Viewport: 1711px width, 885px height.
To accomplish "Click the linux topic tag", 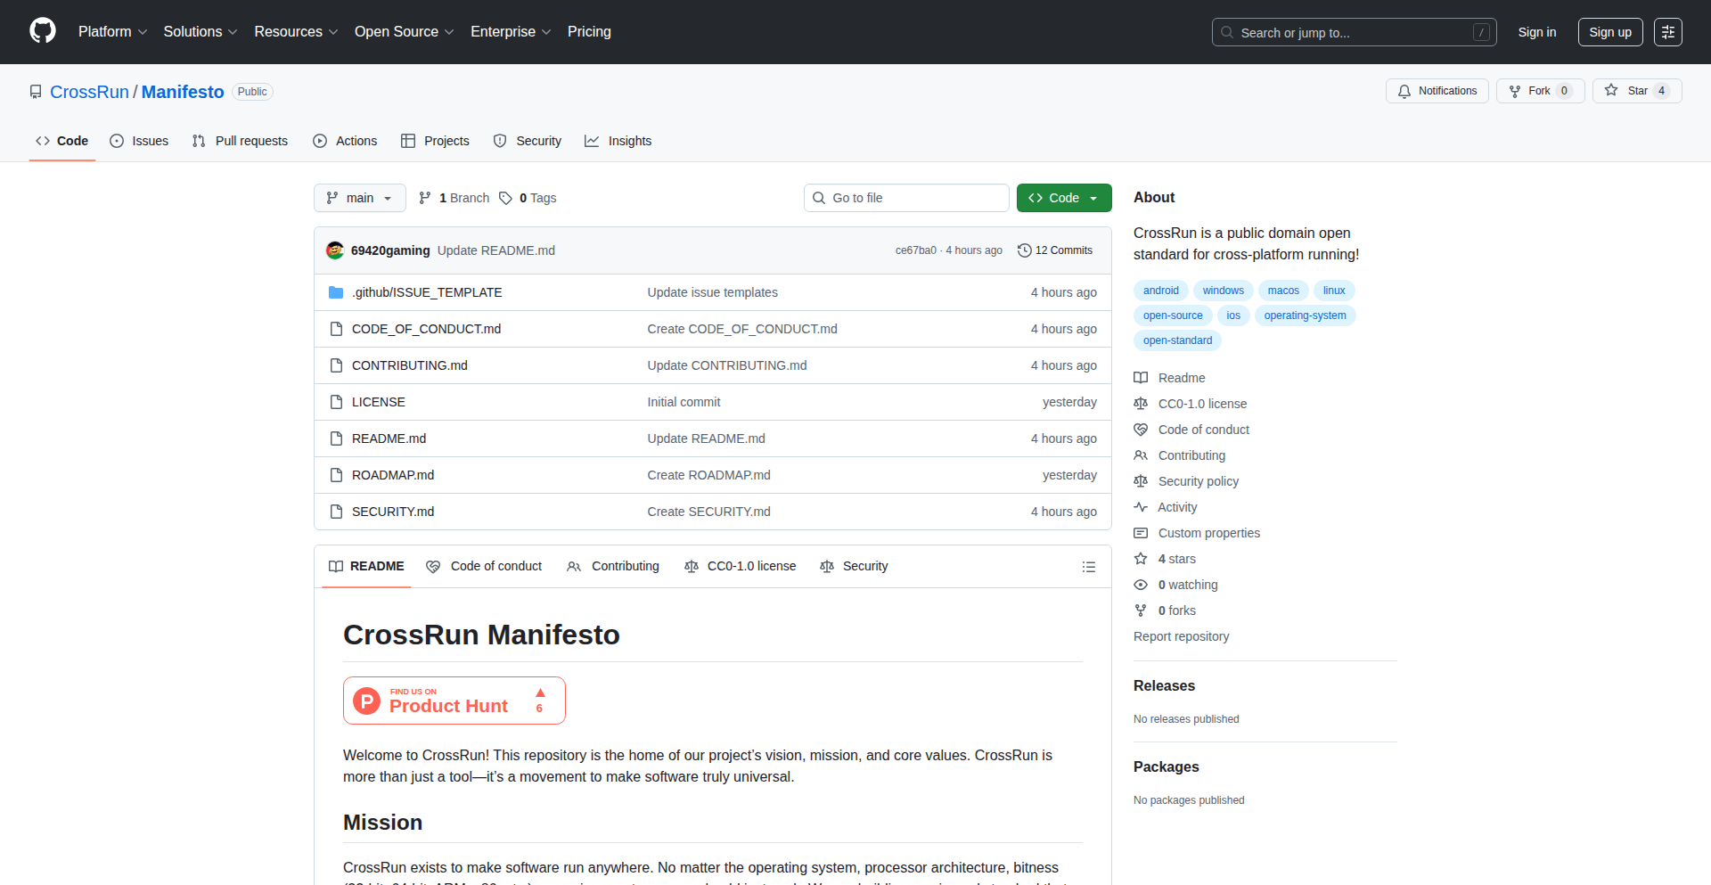I will 1334,291.
